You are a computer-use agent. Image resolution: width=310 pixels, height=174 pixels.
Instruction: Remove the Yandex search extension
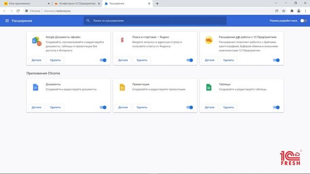coord(142,60)
